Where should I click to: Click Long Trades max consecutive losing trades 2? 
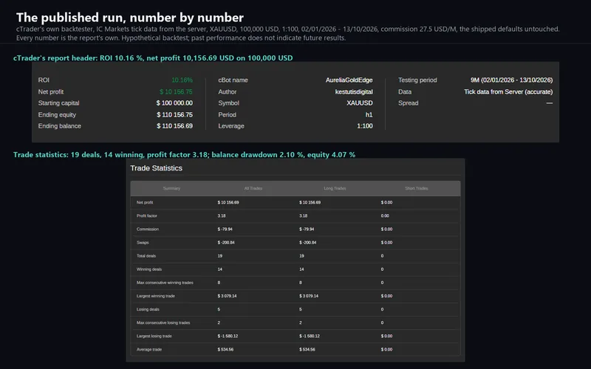pos(301,323)
